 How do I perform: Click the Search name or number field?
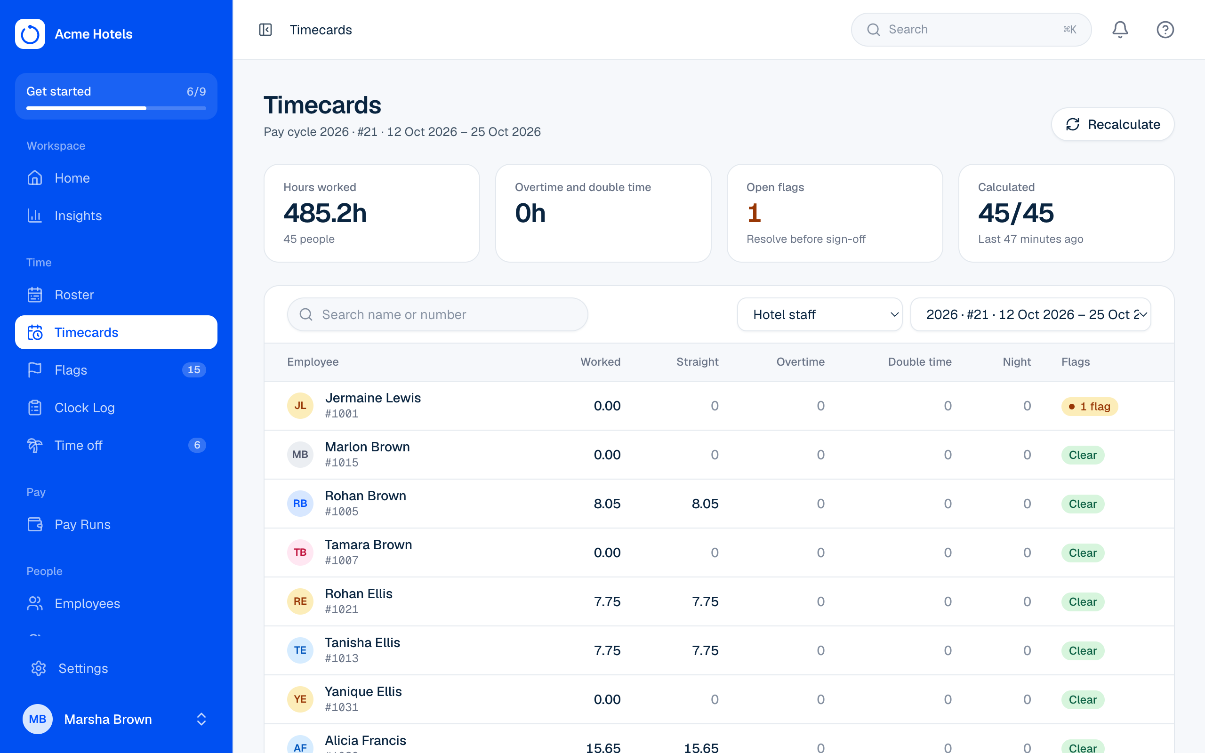[437, 314]
